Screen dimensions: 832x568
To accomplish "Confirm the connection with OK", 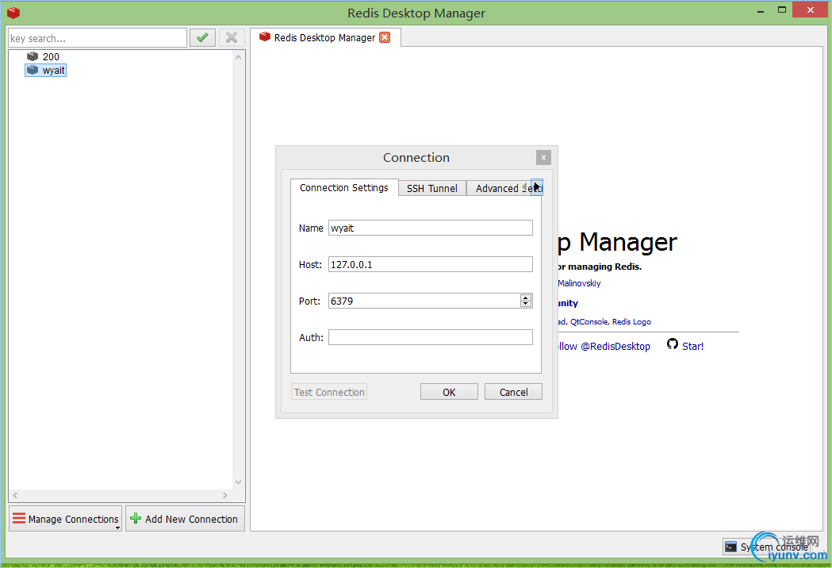I will (x=449, y=393).
